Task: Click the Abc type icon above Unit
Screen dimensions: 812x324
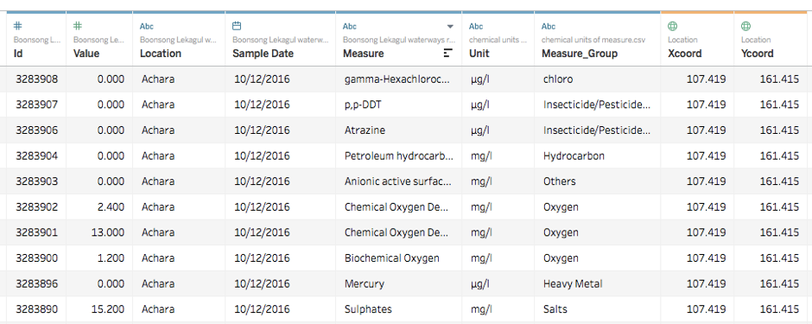Action: pos(476,27)
